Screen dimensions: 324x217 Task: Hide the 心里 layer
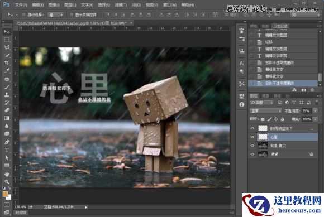[252, 137]
